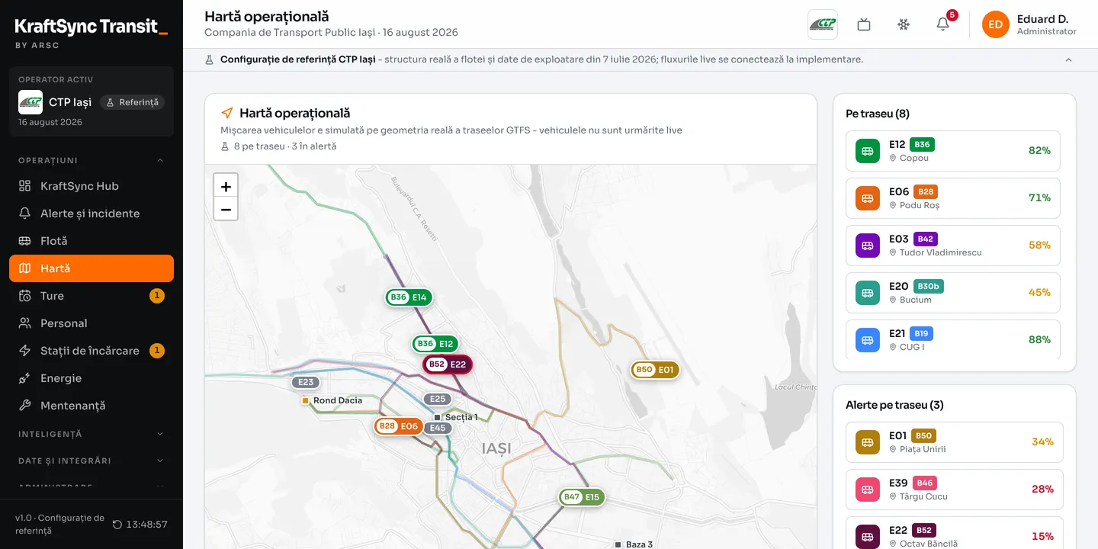Viewport: 1098px width, 549px height.
Task: Open the ED user avatar menu
Action: (x=996, y=24)
